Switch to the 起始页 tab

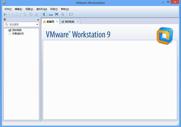pos(48,22)
